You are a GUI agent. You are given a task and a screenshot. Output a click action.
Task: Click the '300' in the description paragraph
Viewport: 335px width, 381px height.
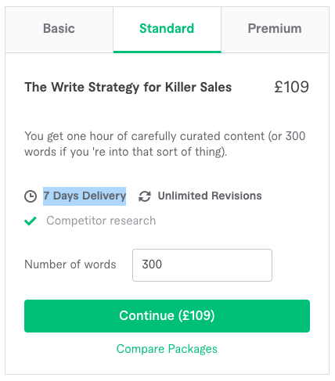click(x=295, y=136)
